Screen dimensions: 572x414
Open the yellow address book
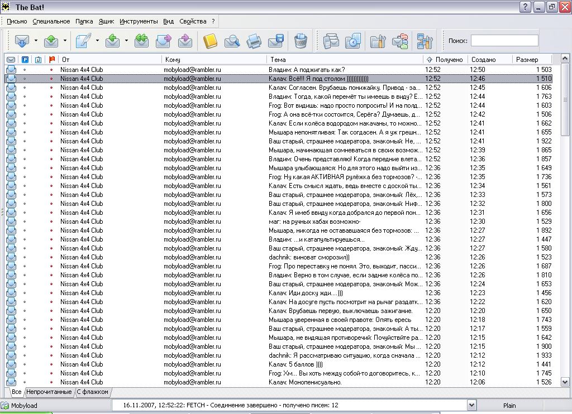tap(210, 41)
